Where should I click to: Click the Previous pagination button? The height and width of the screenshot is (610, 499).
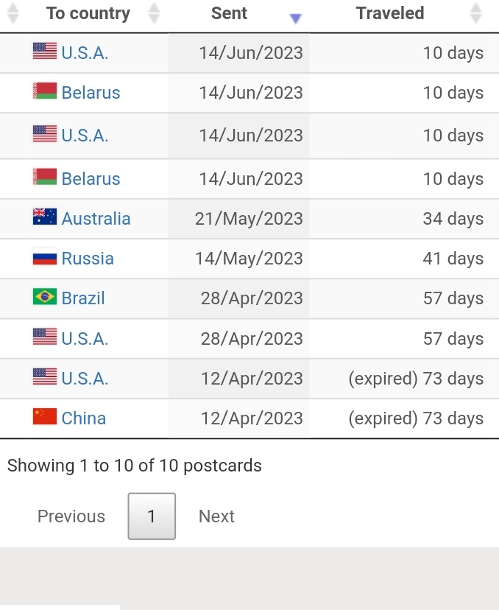click(x=71, y=516)
